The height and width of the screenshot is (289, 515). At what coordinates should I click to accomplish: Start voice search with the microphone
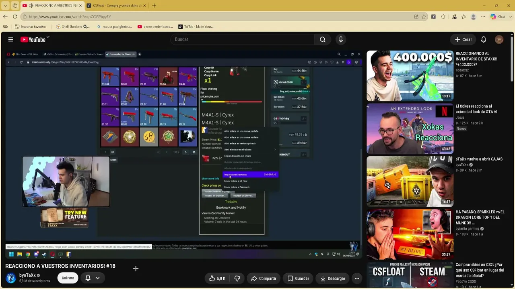click(341, 39)
